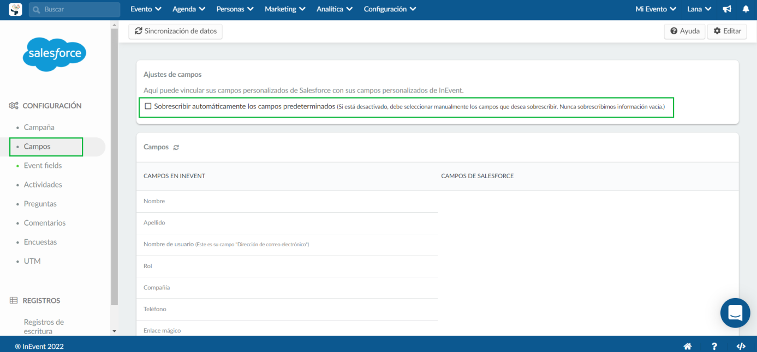Open UTM in the sidebar
Image resolution: width=757 pixels, height=352 pixels.
pos(32,261)
